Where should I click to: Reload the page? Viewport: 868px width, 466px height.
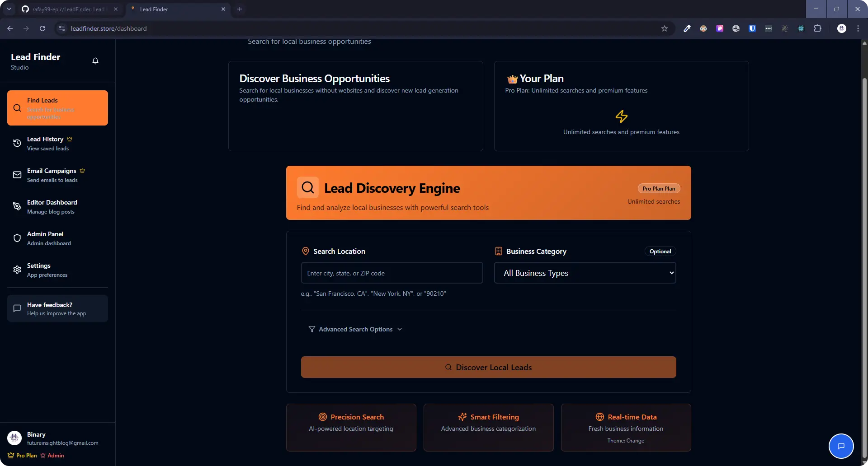[x=42, y=28]
